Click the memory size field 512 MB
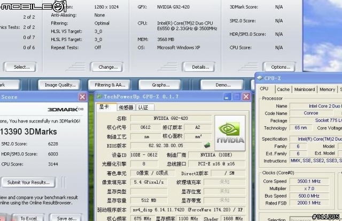The image size is (342, 221). pos(149,200)
